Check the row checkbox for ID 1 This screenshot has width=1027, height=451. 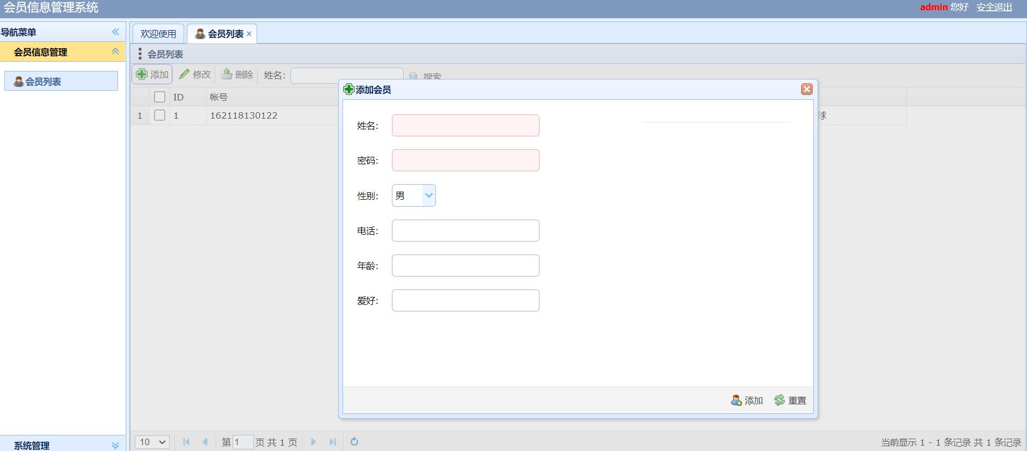159,115
